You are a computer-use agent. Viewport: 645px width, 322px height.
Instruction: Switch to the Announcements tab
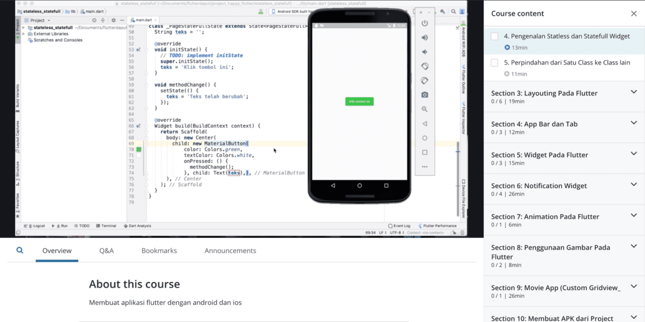[x=230, y=250]
